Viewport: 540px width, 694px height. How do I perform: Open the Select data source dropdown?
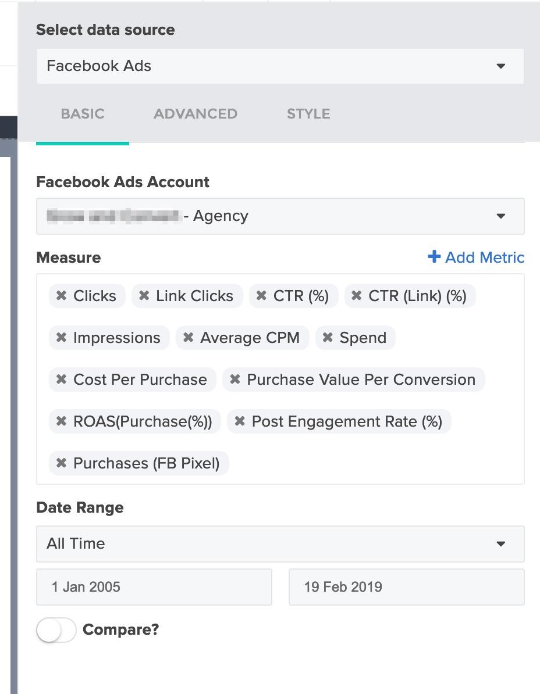coord(280,66)
